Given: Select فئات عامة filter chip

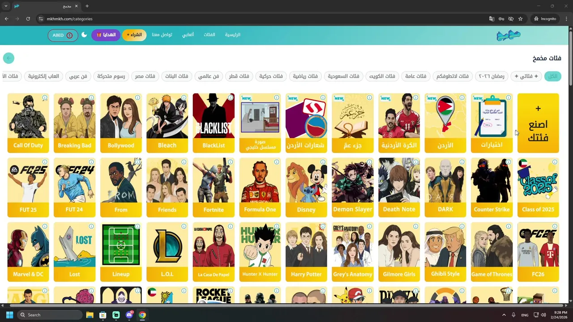Looking at the screenshot, I should (416, 76).
